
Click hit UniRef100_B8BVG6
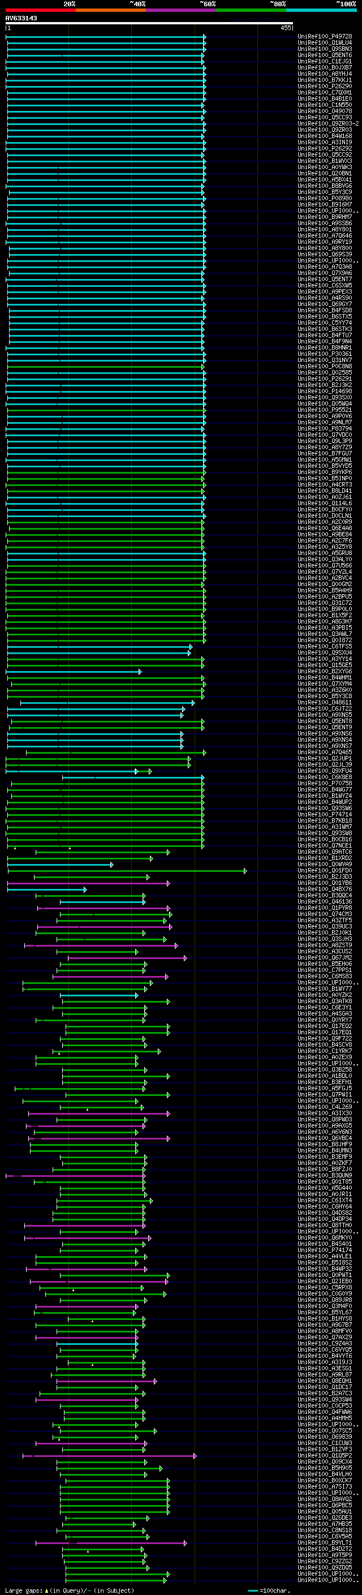click(325, 186)
